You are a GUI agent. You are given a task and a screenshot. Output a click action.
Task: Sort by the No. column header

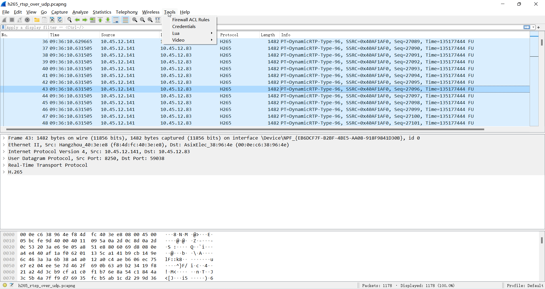tap(24, 35)
